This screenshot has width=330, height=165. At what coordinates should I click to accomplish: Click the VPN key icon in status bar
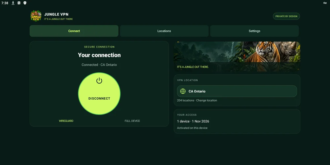point(325,3)
